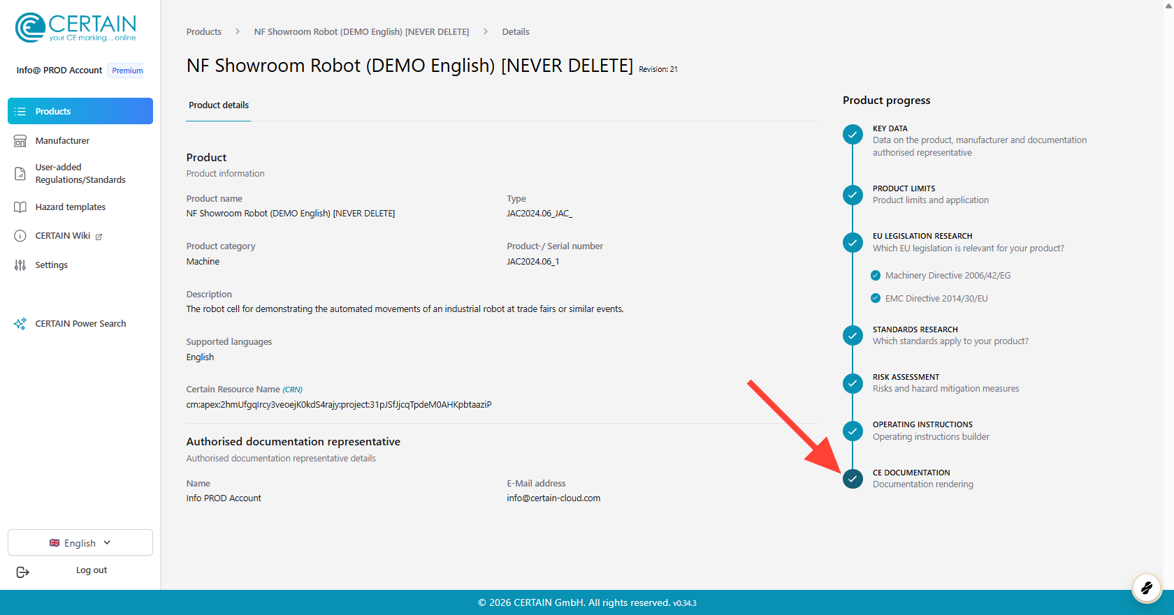Screen dimensions: 1174x615
Task: Click the EU Legislation Research step circle
Action: [x=853, y=243]
